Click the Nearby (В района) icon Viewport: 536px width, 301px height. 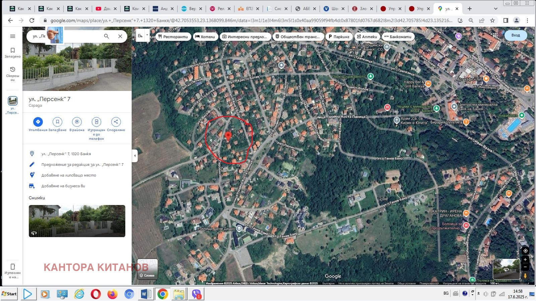coord(77,122)
